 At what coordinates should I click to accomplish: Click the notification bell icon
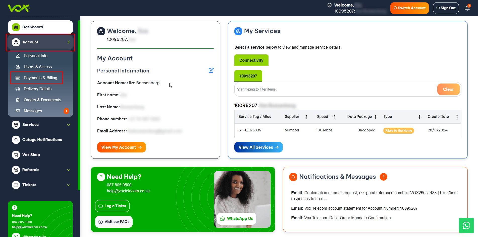click(x=467, y=8)
